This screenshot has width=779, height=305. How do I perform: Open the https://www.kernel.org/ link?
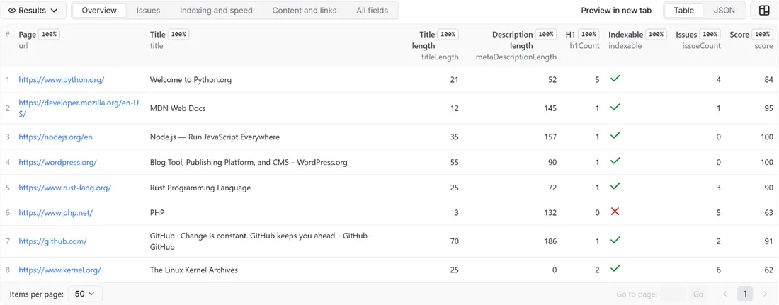(60, 270)
